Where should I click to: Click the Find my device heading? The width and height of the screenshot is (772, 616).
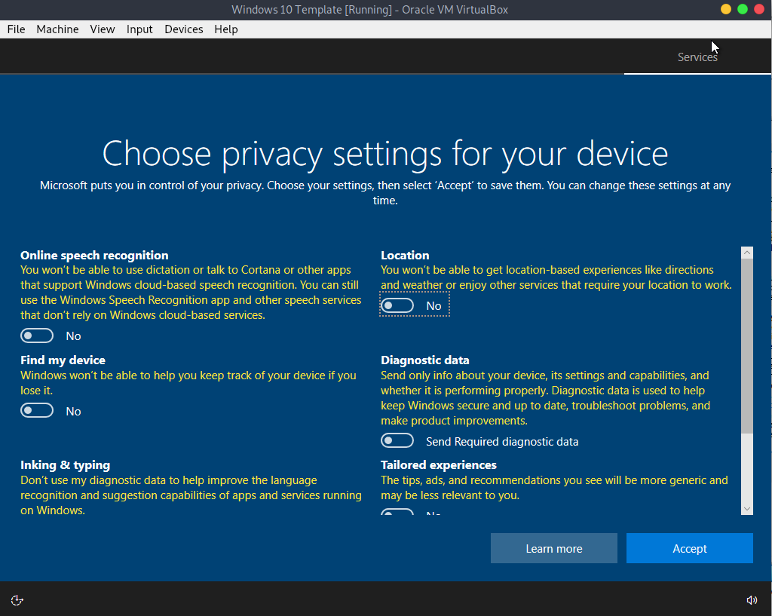pyautogui.click(x=63, y=360)
